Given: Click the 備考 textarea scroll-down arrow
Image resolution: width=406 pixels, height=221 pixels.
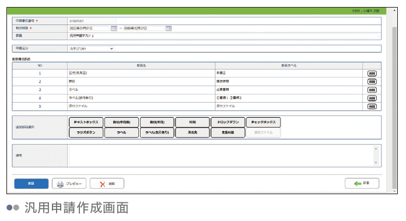Looking at the screenshot, I should [376, 163].
